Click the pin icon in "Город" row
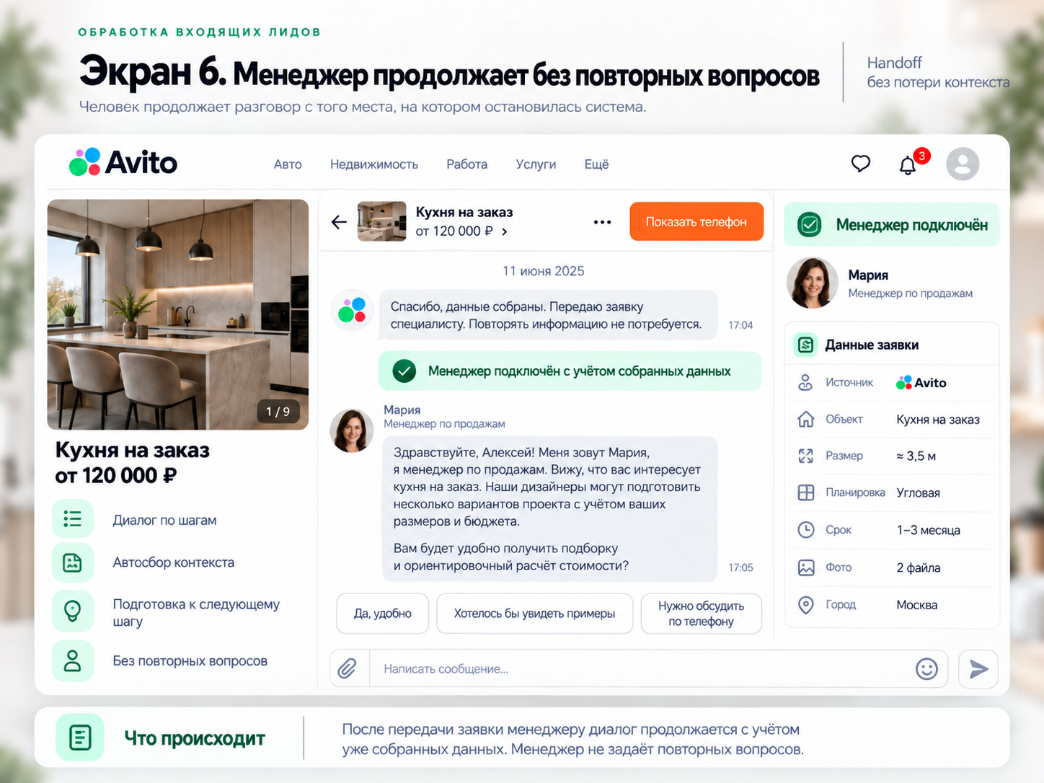This screenshot has width=1044, height=783. click(806, 605)
